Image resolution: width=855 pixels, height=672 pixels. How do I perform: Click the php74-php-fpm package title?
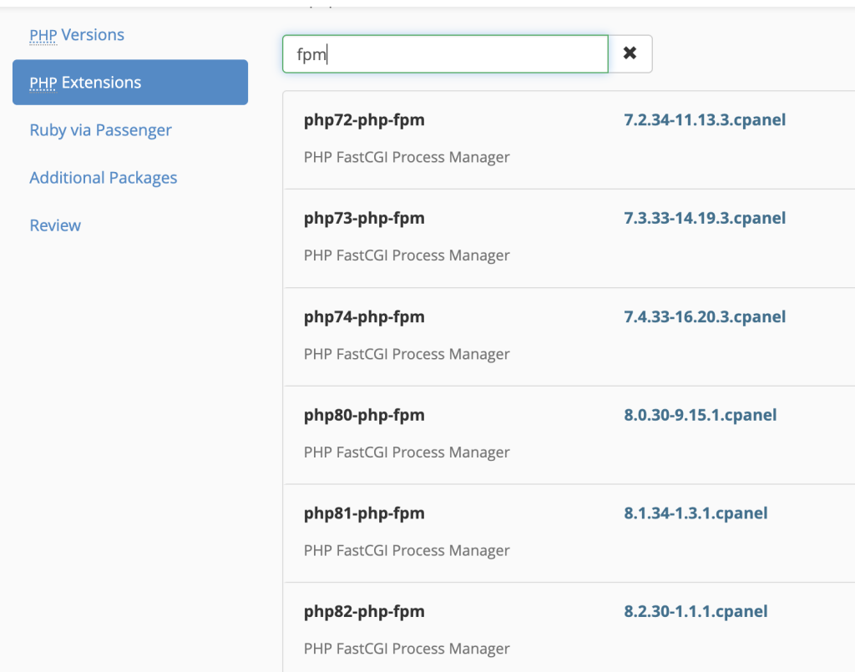point(364,317)
